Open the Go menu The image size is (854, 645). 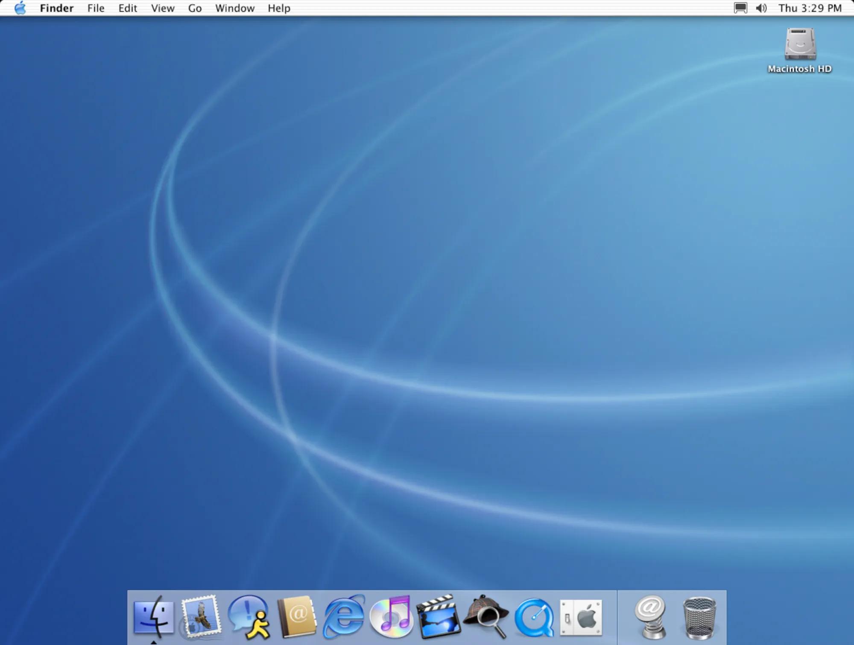[195, 8]
